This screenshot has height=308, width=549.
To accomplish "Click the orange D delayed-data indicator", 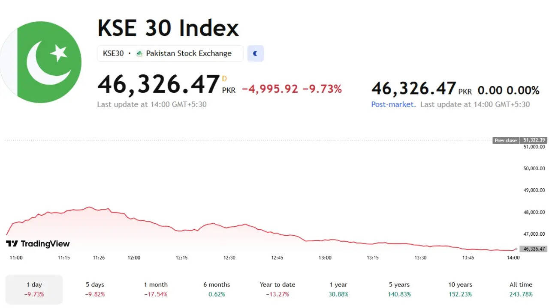I will point(224,78).
